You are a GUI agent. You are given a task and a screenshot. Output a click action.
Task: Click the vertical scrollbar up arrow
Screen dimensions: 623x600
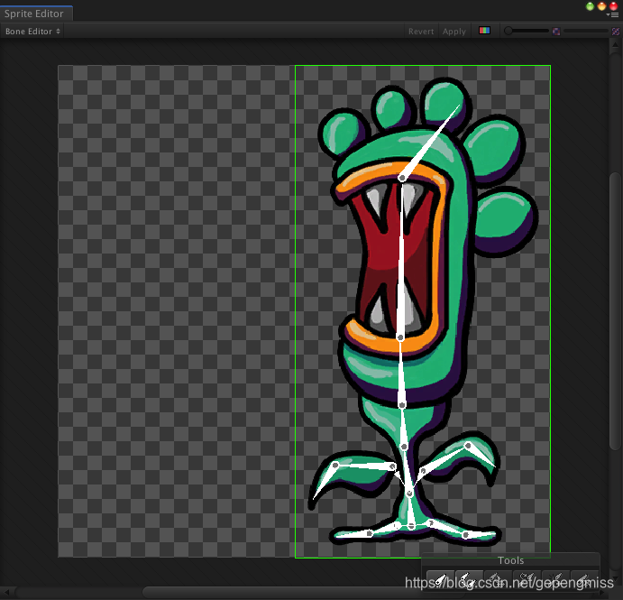click(x=615, y=44)
